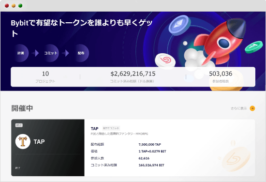Screen dimensions: 266x182
Task: Click the 10 プロジェクト count
Action: click(x=45, y=74)
